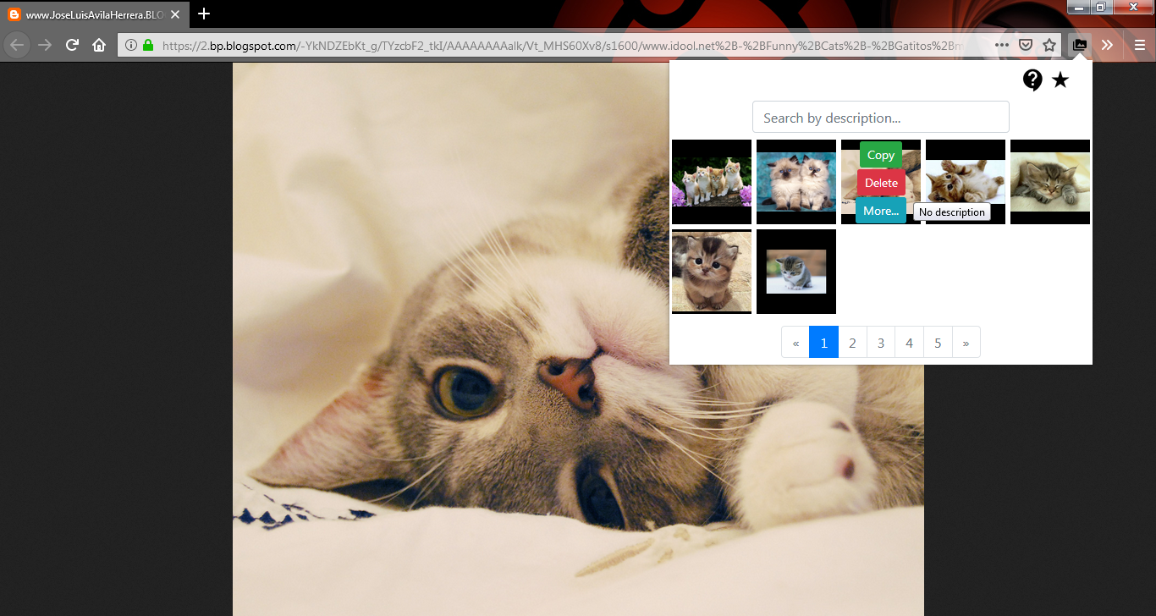Click the green Copy button

[881, 155]
